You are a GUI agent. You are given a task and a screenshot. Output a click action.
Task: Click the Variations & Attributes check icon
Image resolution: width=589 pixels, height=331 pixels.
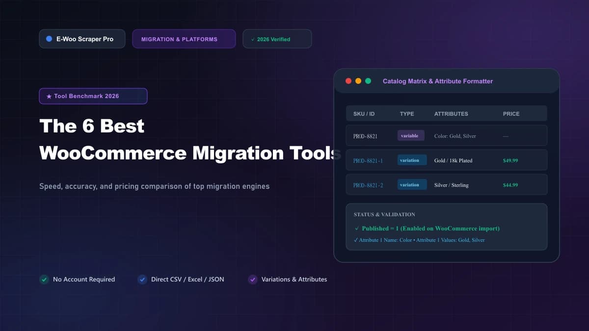253,280
